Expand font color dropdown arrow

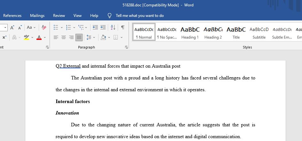click(45, 37)
